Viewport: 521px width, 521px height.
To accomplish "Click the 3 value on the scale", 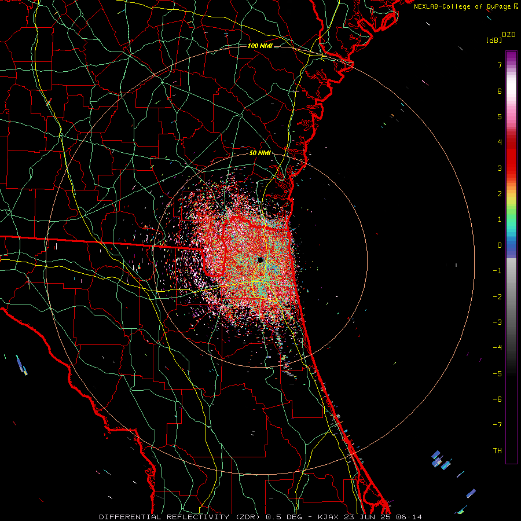I will coord(500,168).
